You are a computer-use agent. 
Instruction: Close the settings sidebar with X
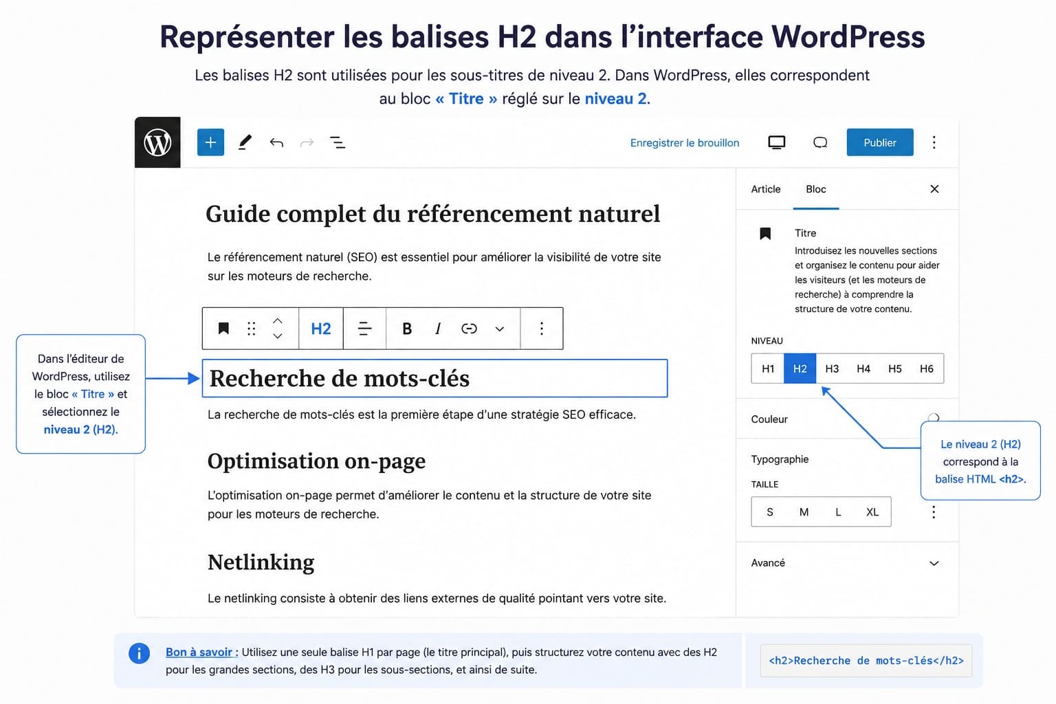[x=934, y=189]
